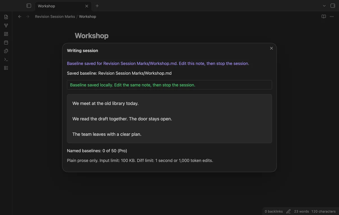Screen dimensions: 339x215
Task: Click the plain prose limits text
Action: point(140,160)
